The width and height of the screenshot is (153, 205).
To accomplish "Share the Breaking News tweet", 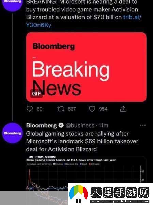I will coord(123,109).
